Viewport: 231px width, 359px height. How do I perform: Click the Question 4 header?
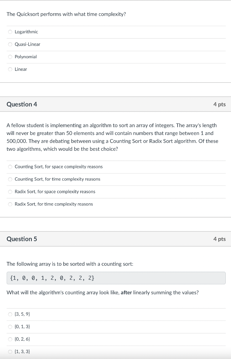click(x=22, y=104)
